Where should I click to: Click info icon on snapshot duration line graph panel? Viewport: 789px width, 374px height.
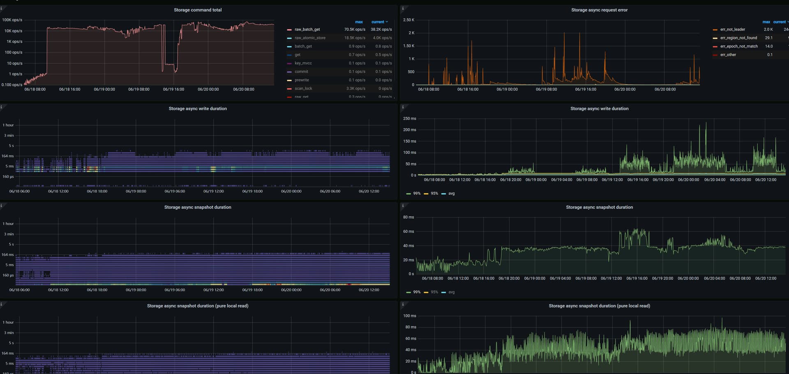(403, 205)
